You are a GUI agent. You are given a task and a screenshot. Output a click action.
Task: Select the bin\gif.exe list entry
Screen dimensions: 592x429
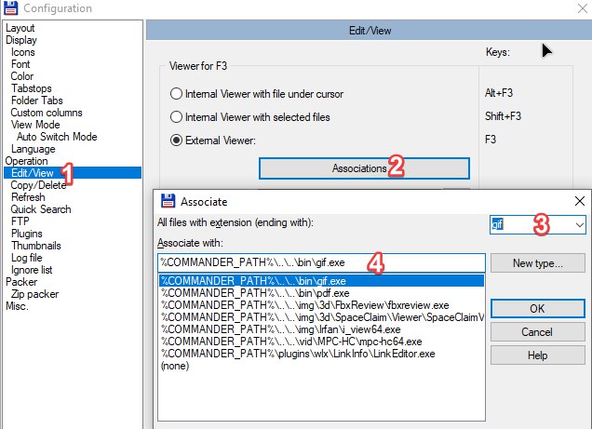(x=321, y=281)
